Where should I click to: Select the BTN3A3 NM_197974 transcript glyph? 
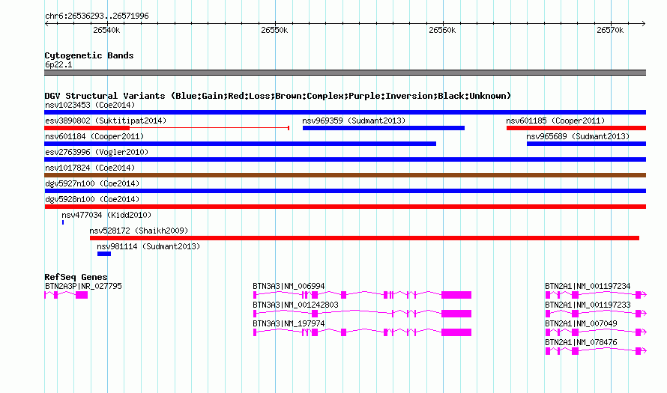(x=362, y=332)
